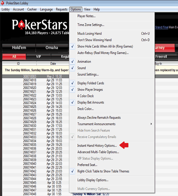The width and height of the screenshot is (178, 196).
Task: Close the Options menu from the menu bar
Action: [76, 9]
